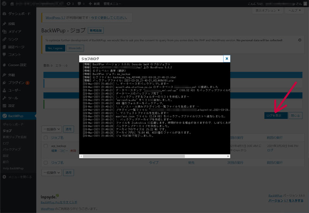Open the WordPress logo menu in admin bar
Image resolution: width=309 pixels, height=213 pixels.
[4, 3]
